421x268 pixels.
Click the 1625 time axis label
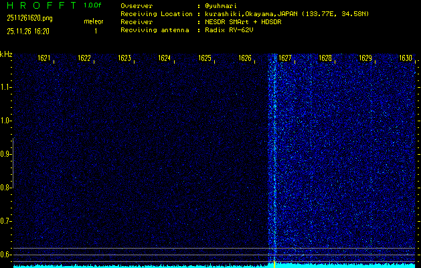pyautogui.click(x=205, y=58)
